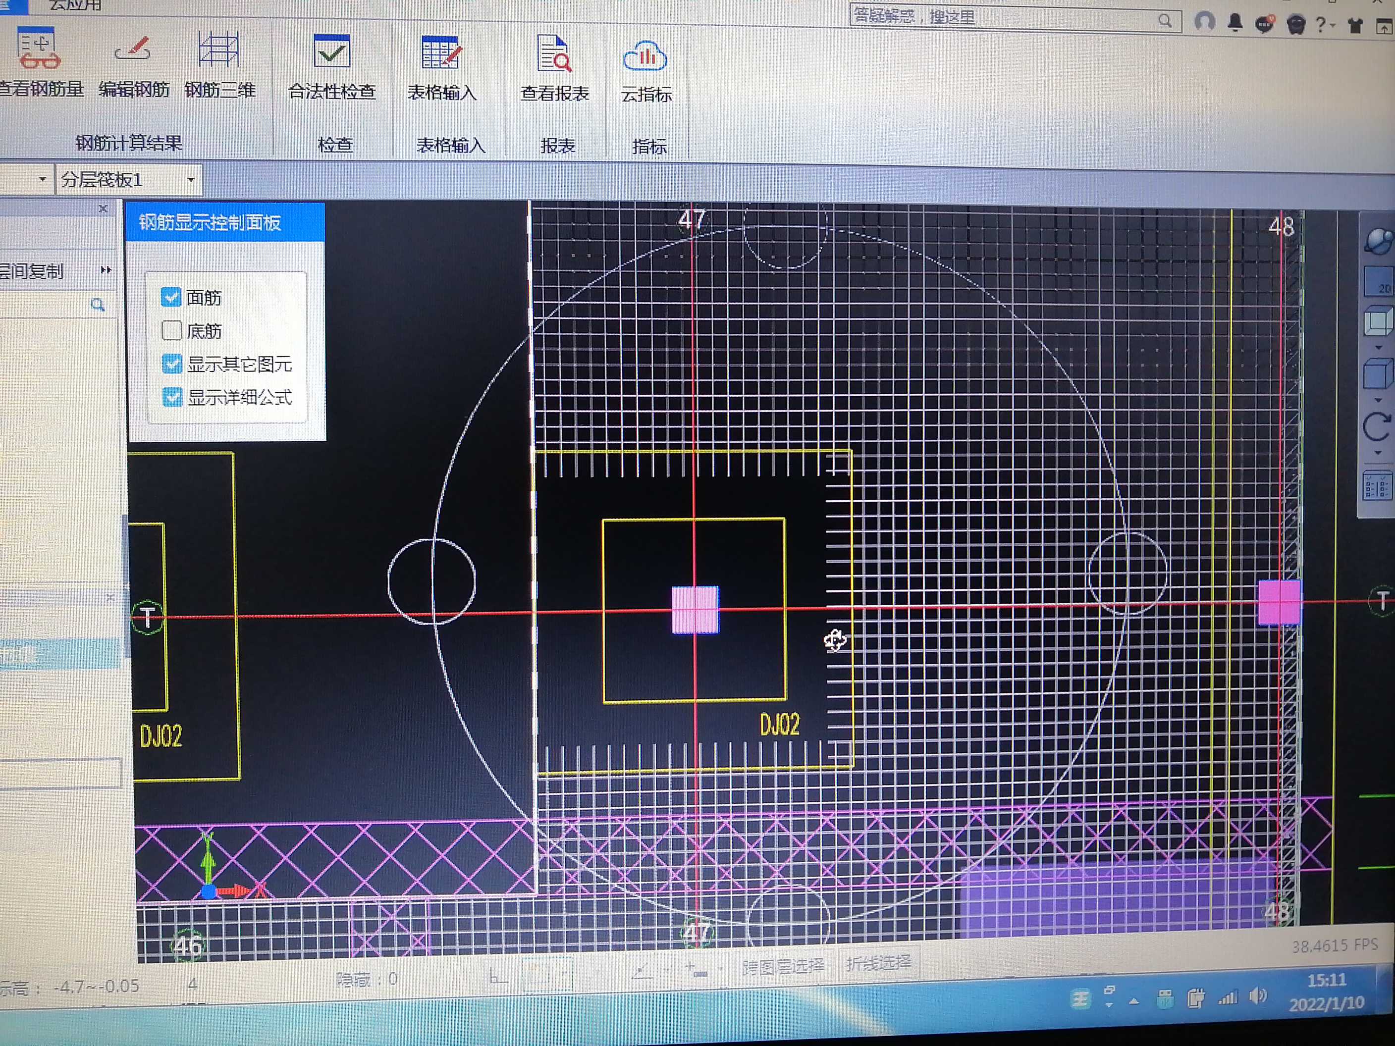
Task: Switch to 2D view mode button
Action: (x=1377, y=281)
